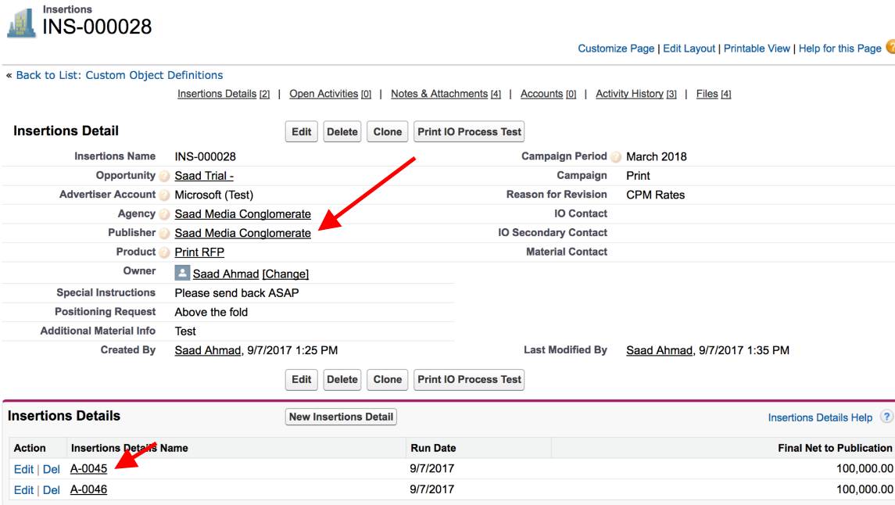
Task: Jump to Notes & Attachments section
Action: (439, 94)
